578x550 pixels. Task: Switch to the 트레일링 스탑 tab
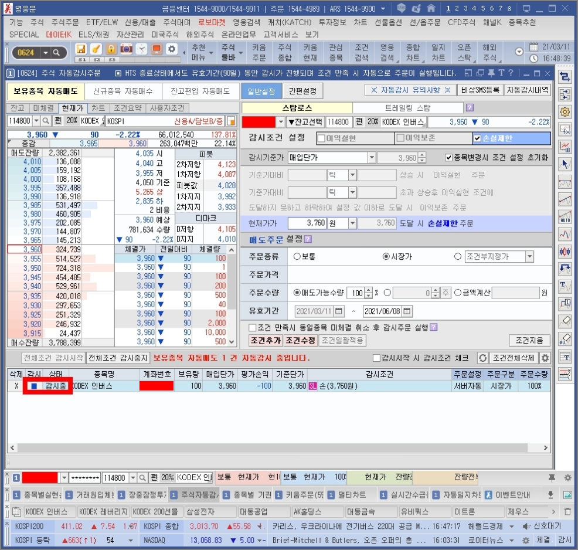click(407, 108)
